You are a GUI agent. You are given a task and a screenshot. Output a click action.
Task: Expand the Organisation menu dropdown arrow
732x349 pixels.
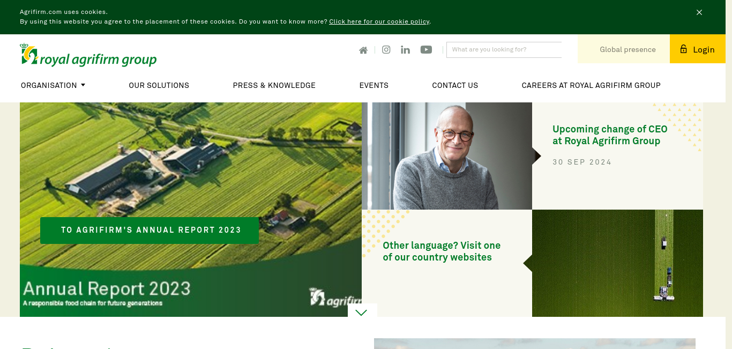(x=83, y=85)
